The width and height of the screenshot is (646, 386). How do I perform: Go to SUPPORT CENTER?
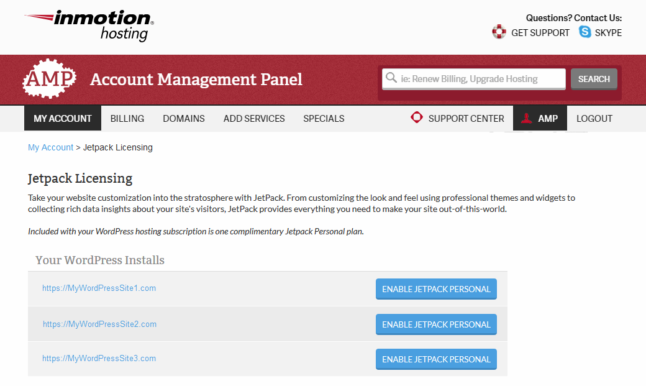click(x=466, y=118)
